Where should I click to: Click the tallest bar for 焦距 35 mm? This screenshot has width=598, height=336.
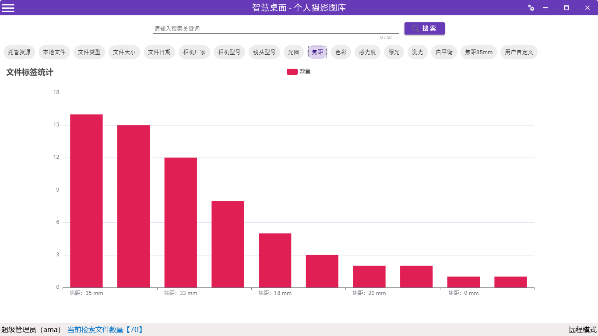tap(86, 201)
